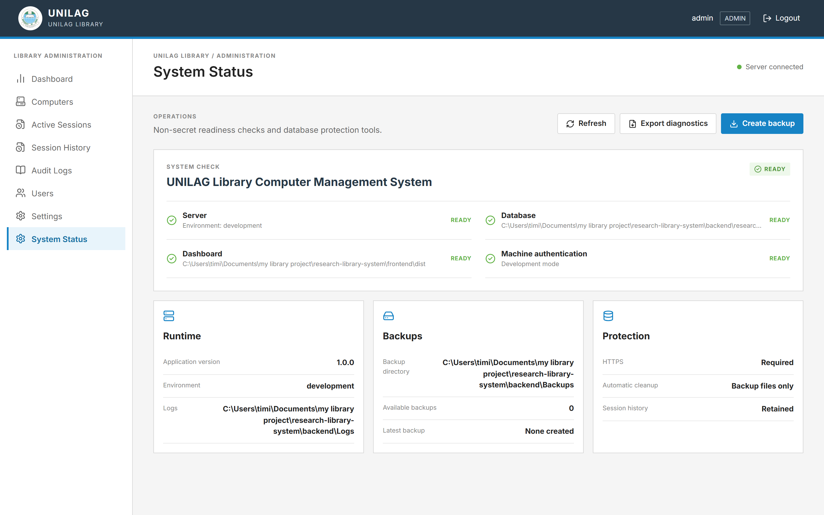Click 'Backup files only' cleanup value
The height and width of the screenshot is (515, 824).
pyautogui.click(x=762, y=386)
